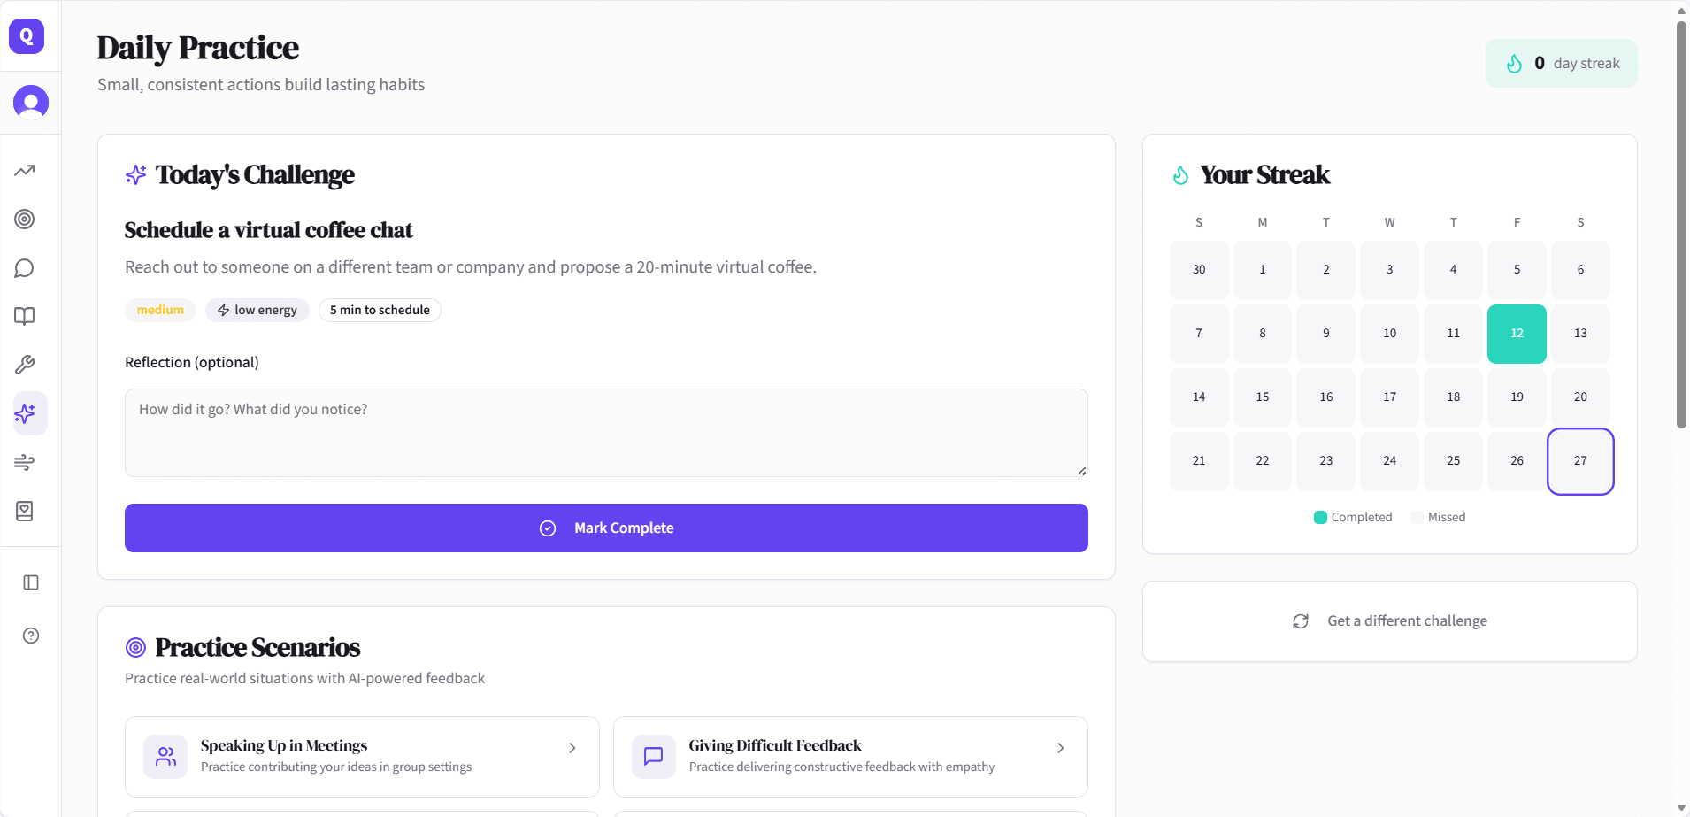The image size is (1690, 817).
Task: Click the Mark Complete button
Action: pyautogui.click(x=606, y=528)
